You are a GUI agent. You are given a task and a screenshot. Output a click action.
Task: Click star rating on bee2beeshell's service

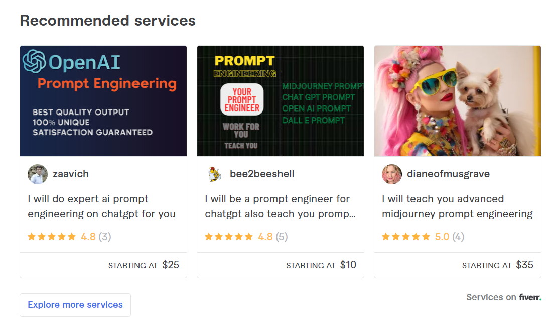(229, 237)
